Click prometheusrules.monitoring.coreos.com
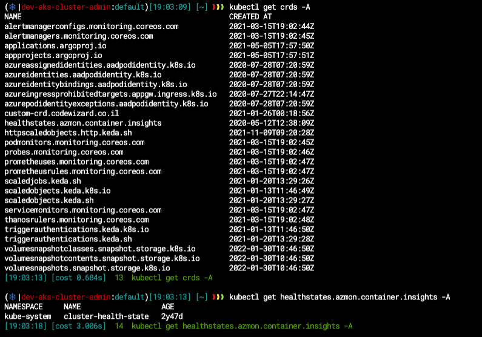Viewport: 482px width, 337px height. tap(83, 171)
